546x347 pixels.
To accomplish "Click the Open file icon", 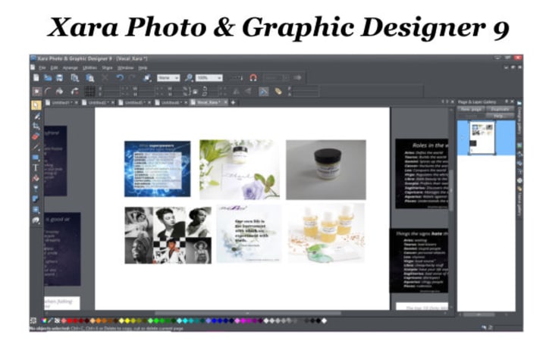I will click(x=48, y=77).
